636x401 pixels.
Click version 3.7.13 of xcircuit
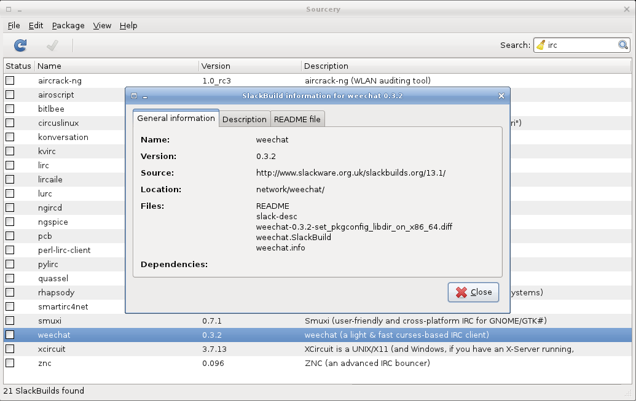(x=214, y=349)
